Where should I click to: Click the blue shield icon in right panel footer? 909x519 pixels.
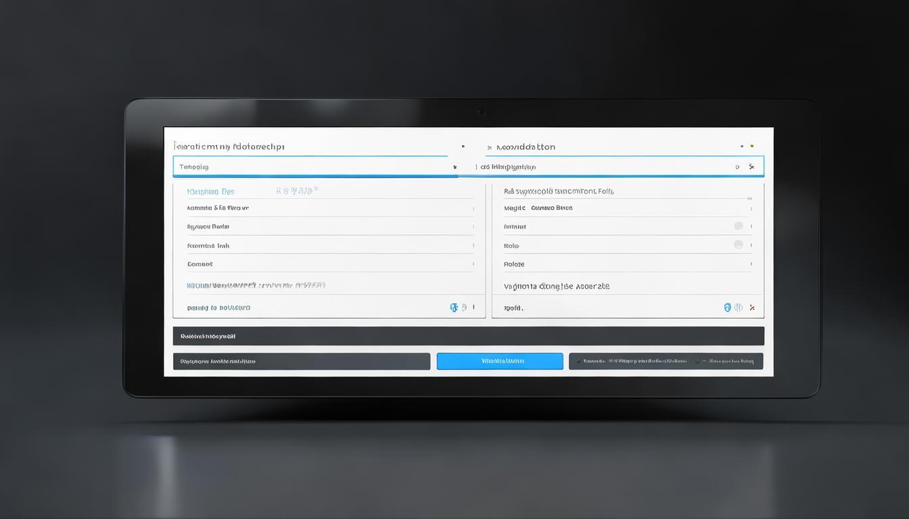click(x=727, y=307)
